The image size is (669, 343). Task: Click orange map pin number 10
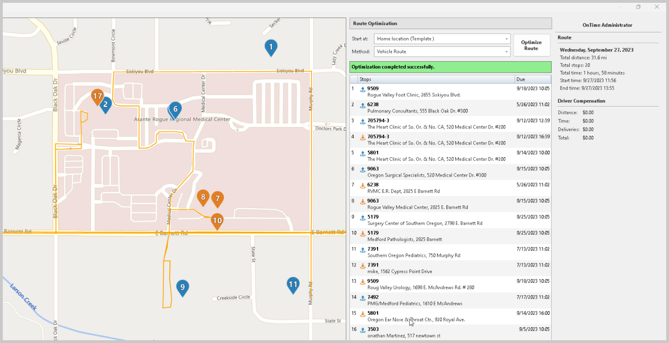pyautogui.click(x=217, y=221)
